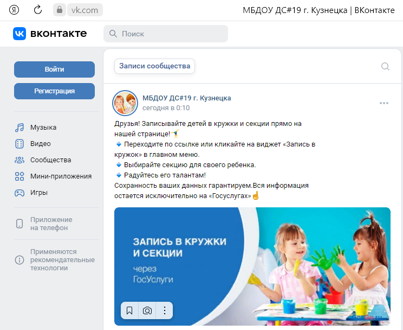Click the phone icon for the app
The image size is (403, 330).
coord(19,224)
